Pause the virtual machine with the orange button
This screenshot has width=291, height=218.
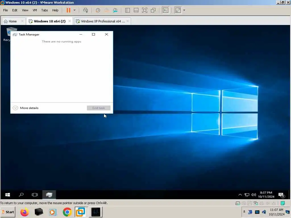coord(68,10)
